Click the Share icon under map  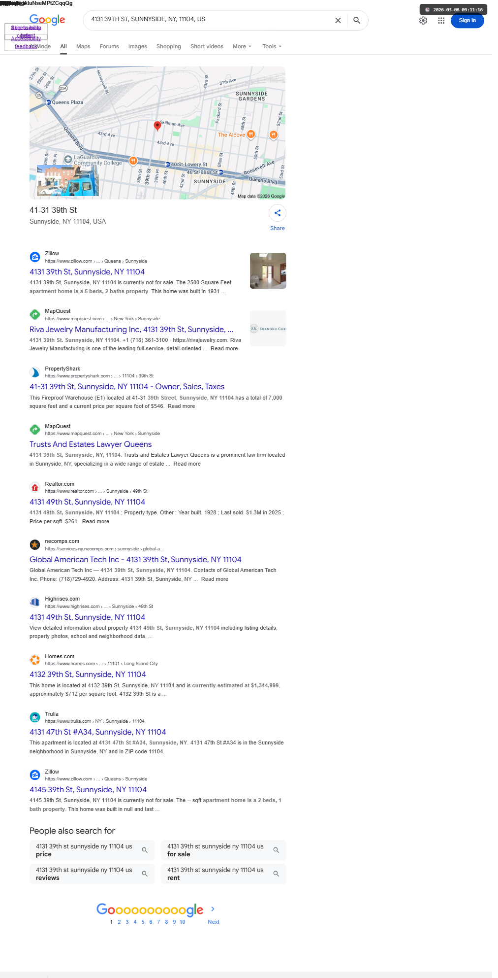[278, 213]
